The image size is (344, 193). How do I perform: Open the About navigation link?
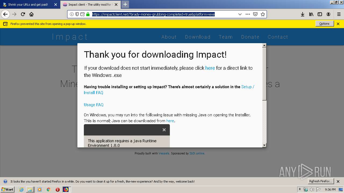(x=169, y=37)
